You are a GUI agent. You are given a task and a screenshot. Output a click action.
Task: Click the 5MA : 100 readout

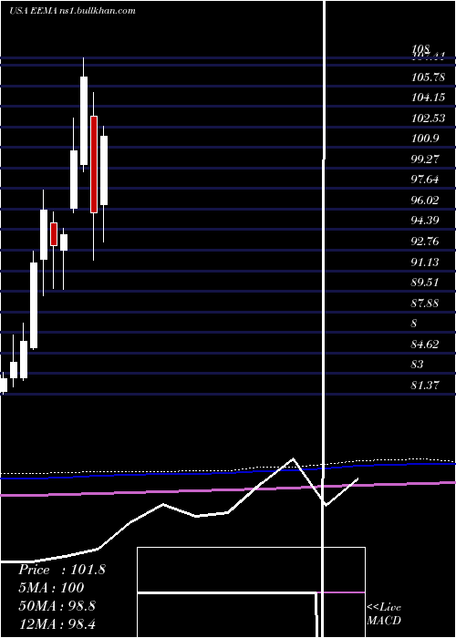pyautogui.click(x=51, y=588)
